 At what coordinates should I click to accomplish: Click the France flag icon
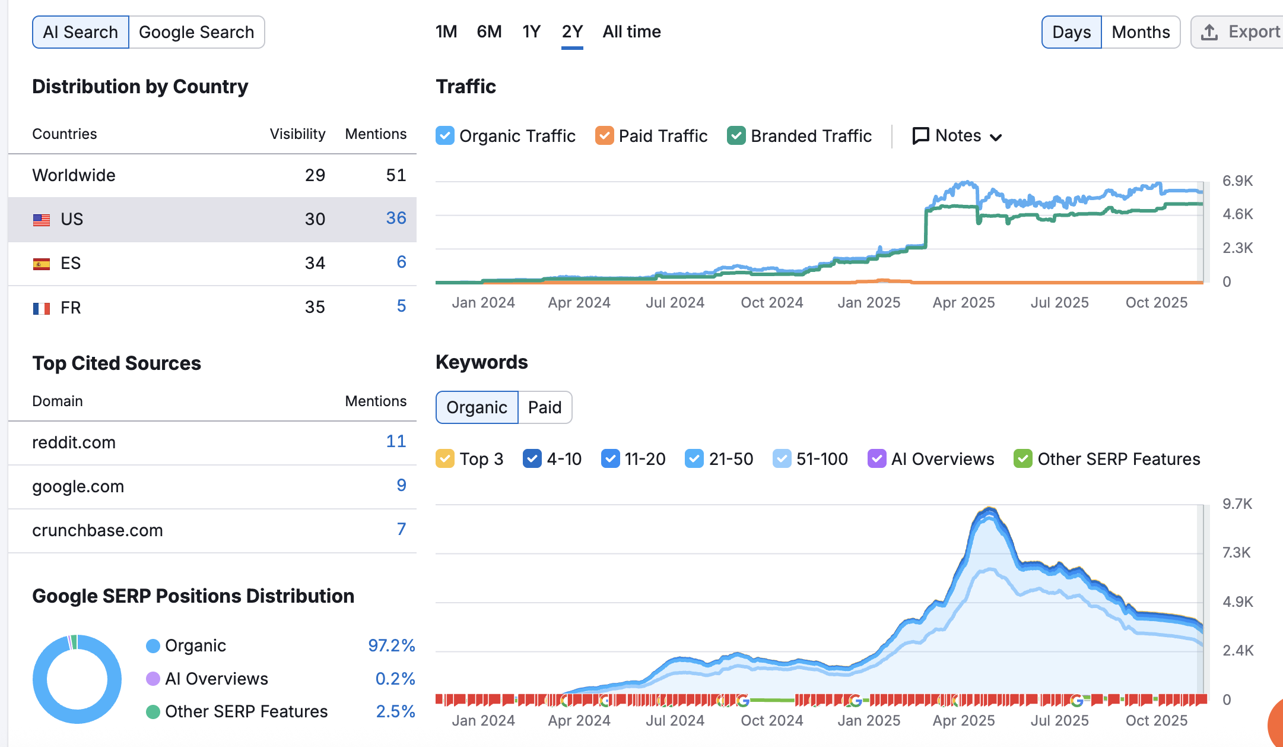42,308
